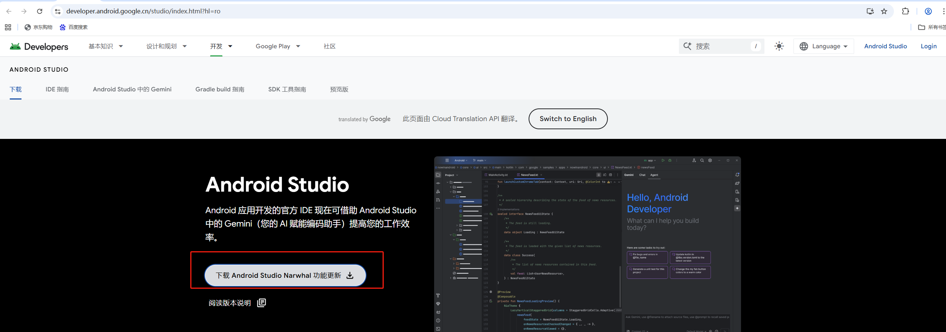946x332 pixels.
Task: Select the 预览版 tab
Action: (339, 89)
